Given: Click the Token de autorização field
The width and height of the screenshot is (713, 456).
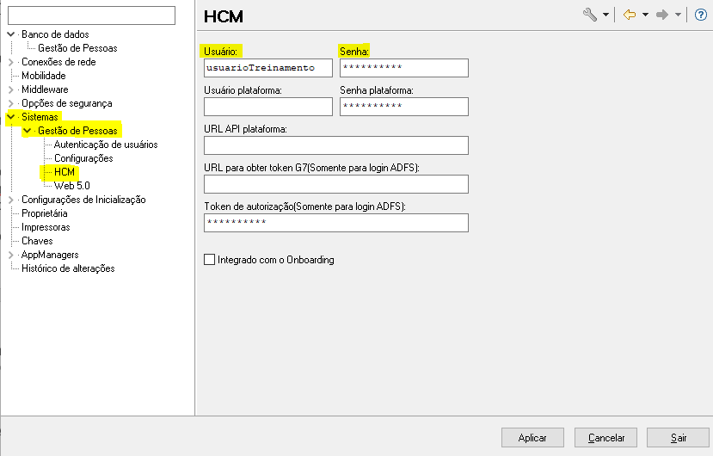Looking at the screenshot, I should click(336, 223).
